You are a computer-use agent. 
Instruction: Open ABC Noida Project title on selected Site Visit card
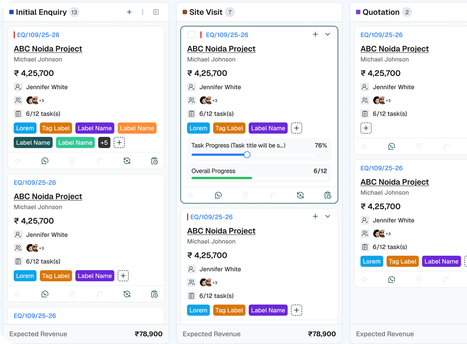click(221, 49)
